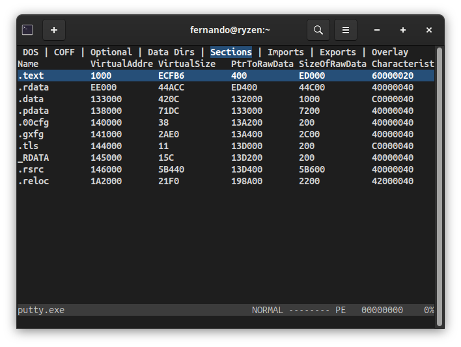Select the .rdata section row
Viewport: 461px width, 347px height.
point(226,87)
